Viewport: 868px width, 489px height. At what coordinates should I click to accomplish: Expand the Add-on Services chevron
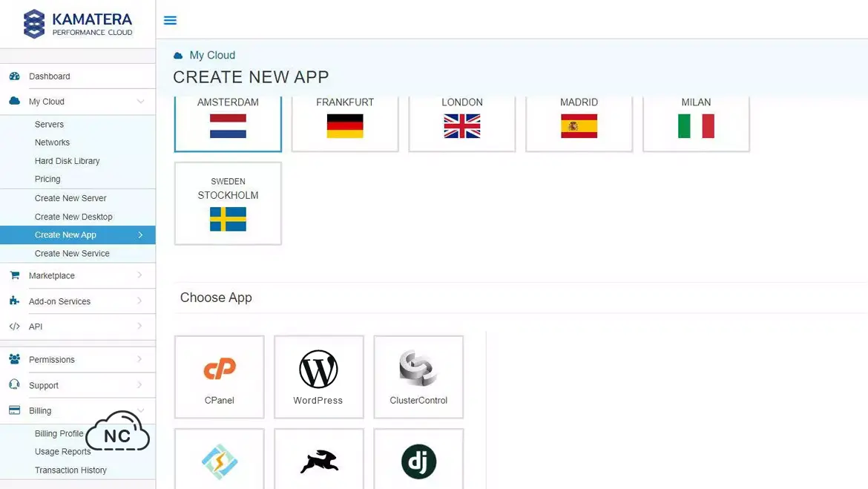(139, 301)
